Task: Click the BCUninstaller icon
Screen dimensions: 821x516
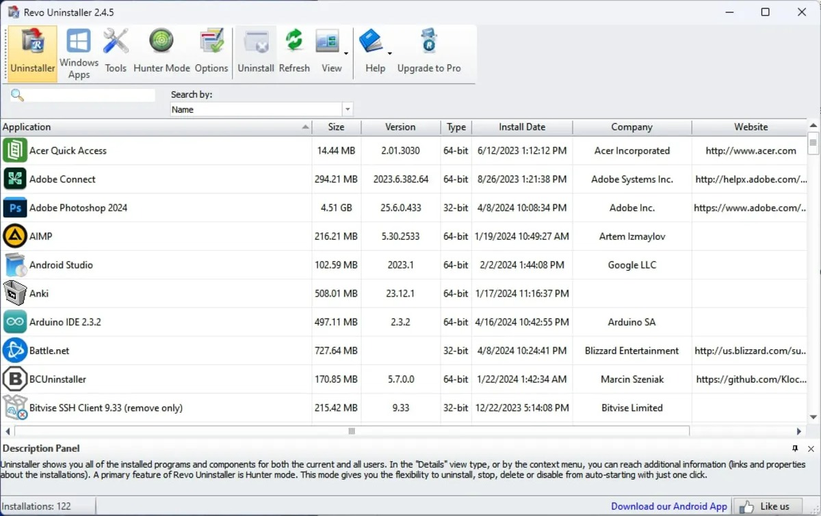Action: click(14, 379)
